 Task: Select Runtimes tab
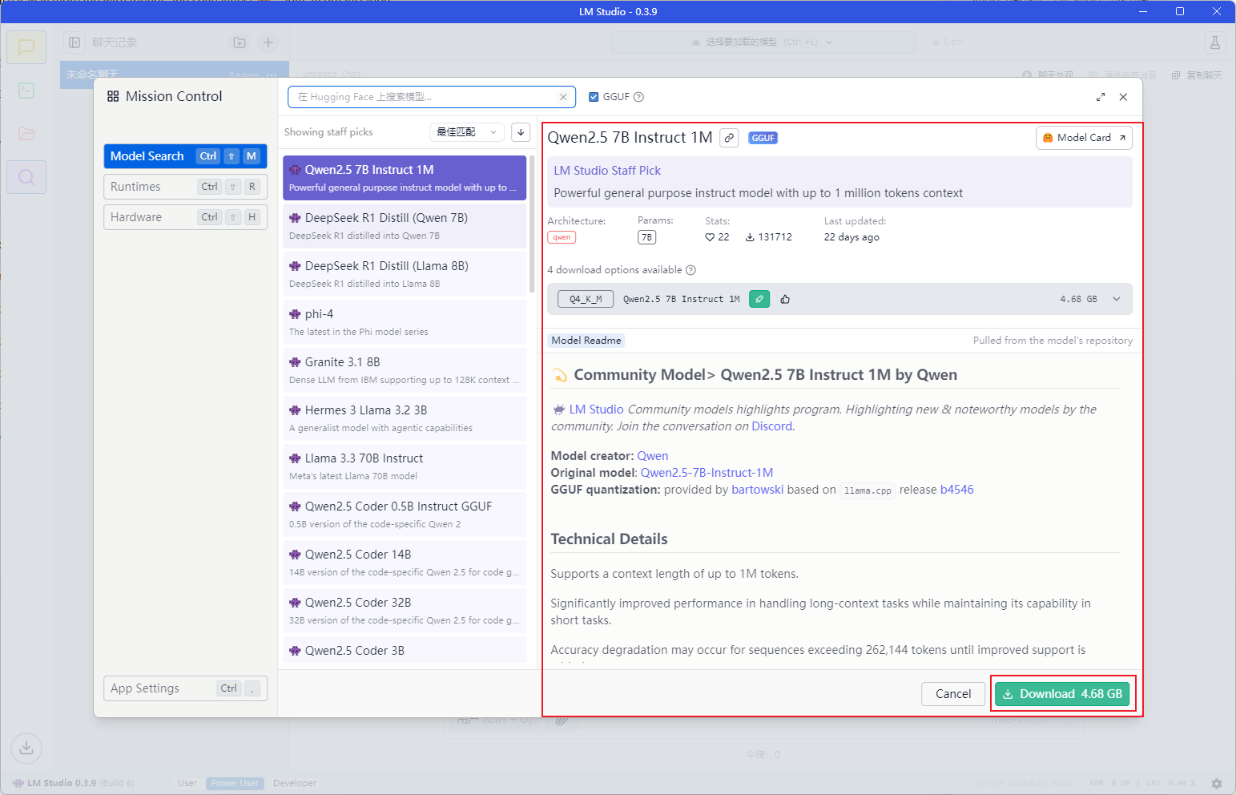coord(185,187)
